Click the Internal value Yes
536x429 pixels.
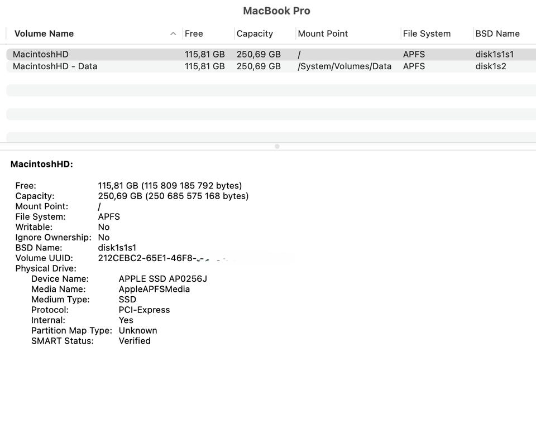coord(126,320)
